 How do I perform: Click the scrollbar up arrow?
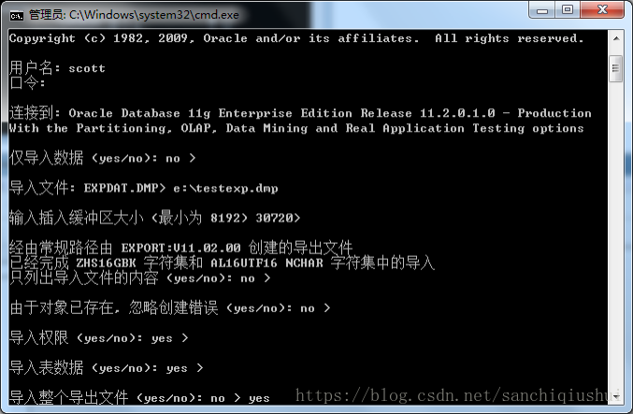coord(616,38)
